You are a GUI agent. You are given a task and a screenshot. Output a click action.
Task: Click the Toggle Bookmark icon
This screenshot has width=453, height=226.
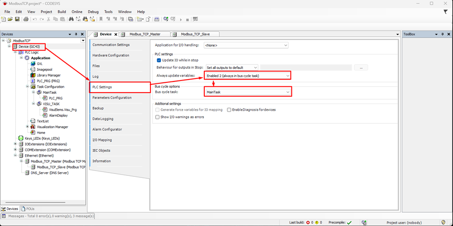[101, 19]
